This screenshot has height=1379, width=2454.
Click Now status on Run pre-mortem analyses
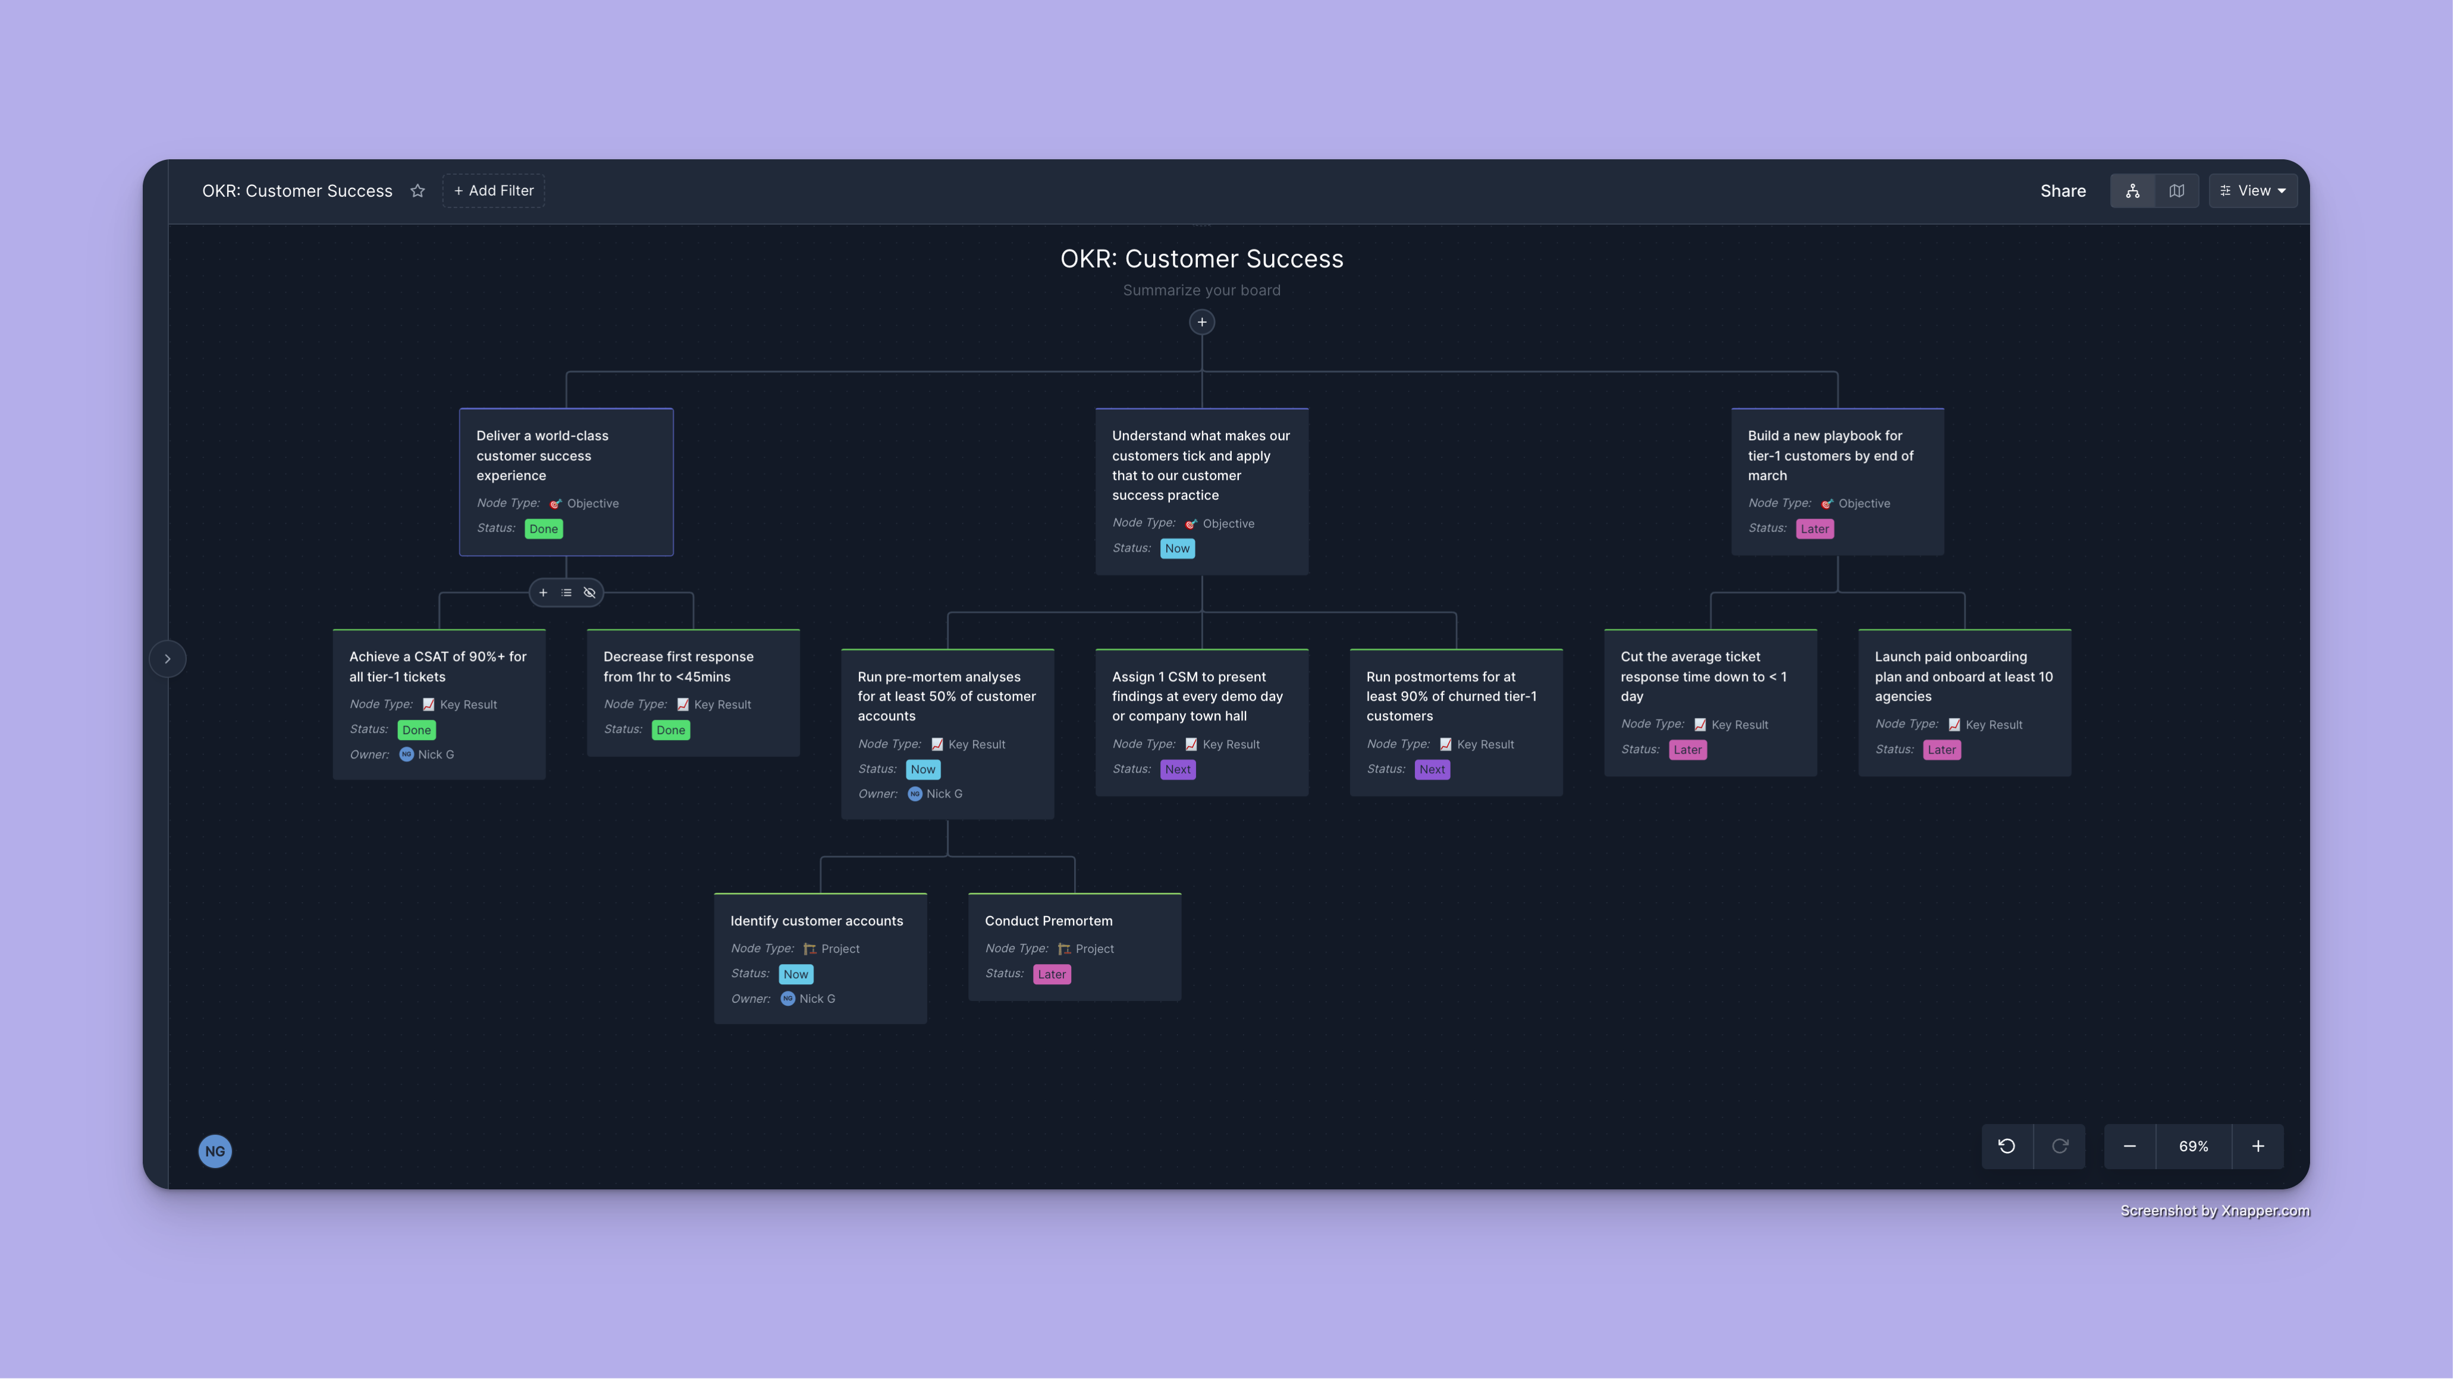[922, 770]
